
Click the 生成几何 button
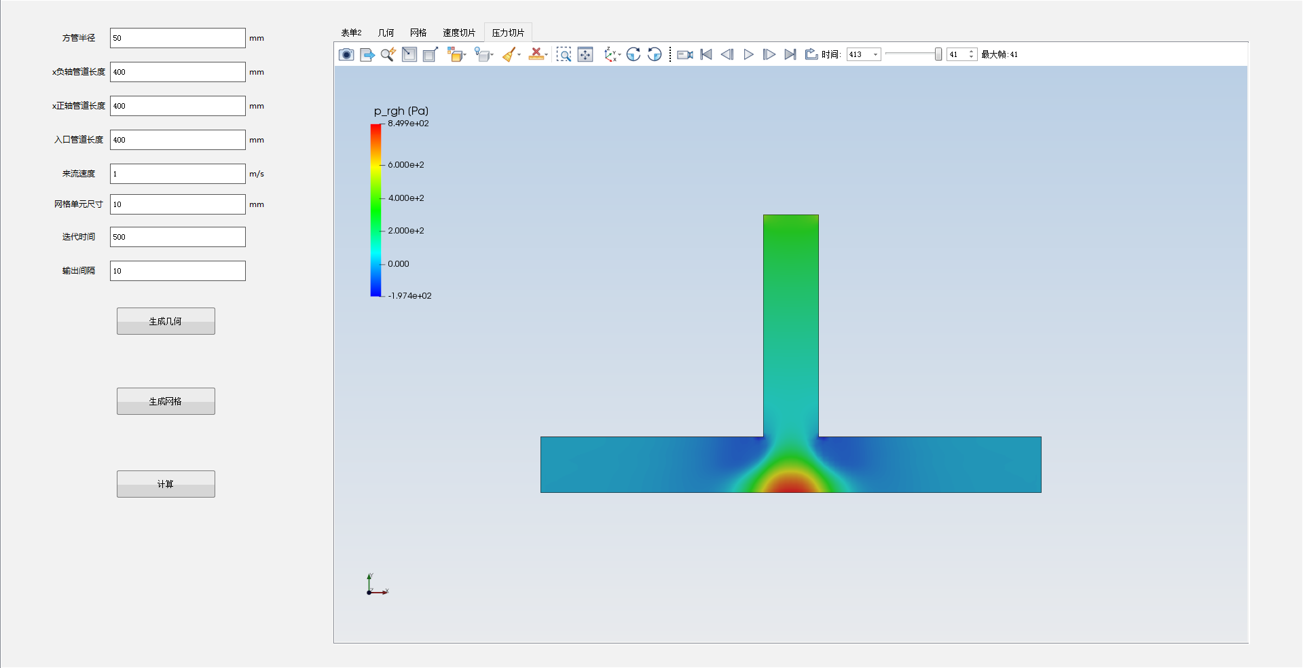coord(166,321)
